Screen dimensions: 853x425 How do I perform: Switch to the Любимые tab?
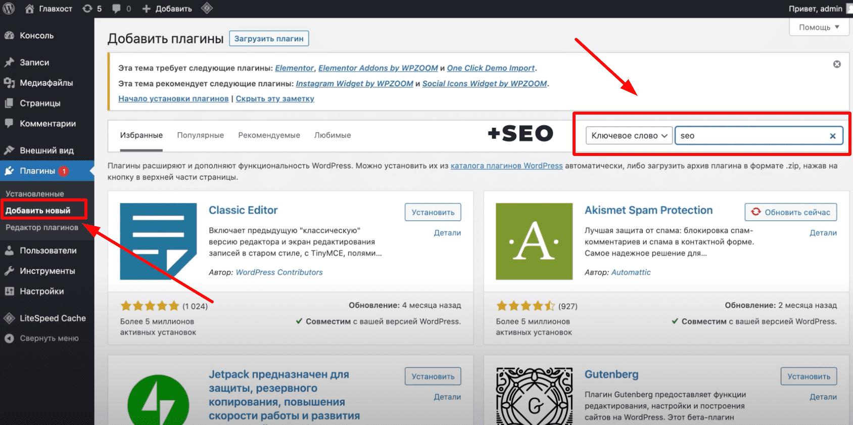pos(333,135)
